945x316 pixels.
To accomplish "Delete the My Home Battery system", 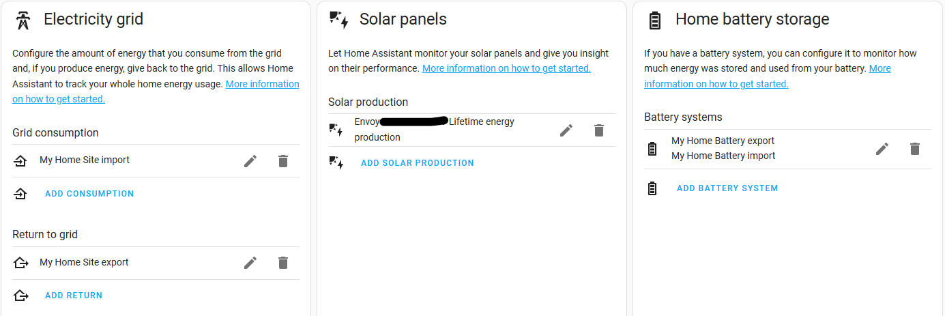I will coord(915,149).
